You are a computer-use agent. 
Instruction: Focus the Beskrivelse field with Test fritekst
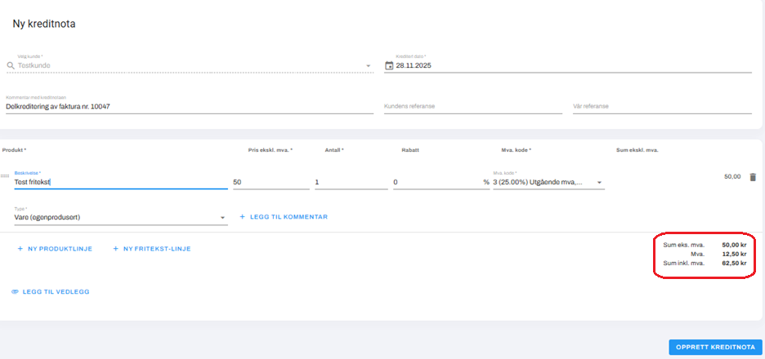121,182
